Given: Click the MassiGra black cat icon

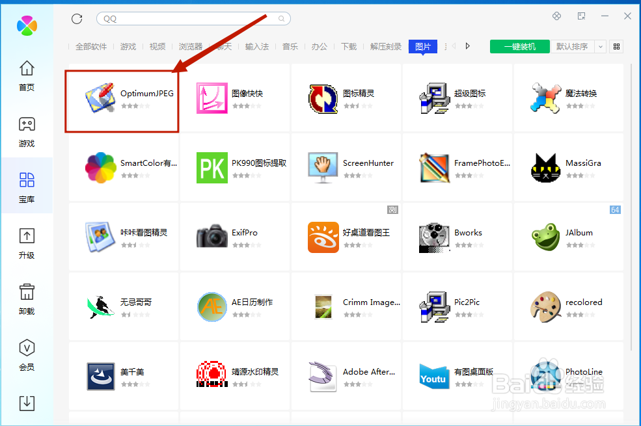Looking at the screenshot, I should coord(546,167).
